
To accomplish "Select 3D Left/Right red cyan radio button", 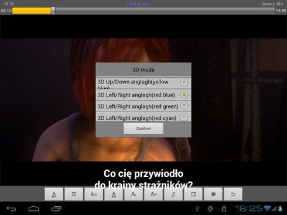I will [184, 117].
